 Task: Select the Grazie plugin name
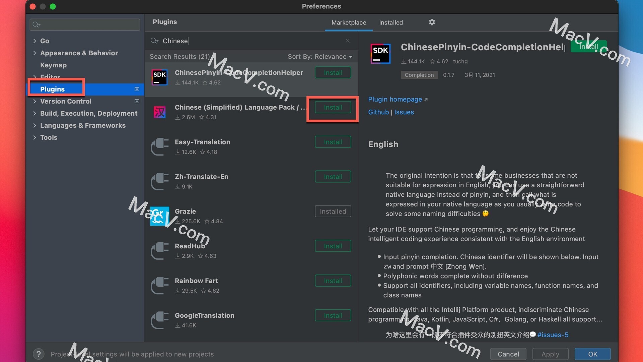pos(185,211)
